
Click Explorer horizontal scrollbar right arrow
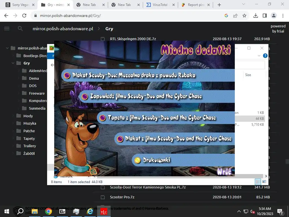click(266, 176)
